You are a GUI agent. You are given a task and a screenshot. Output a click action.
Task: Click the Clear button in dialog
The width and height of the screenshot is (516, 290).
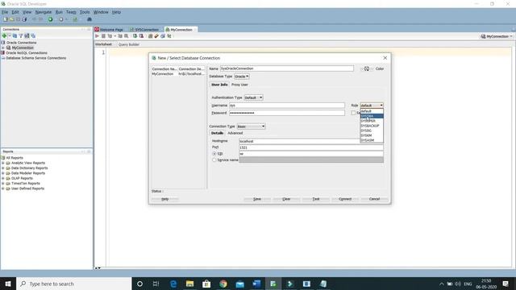(286, 199)
